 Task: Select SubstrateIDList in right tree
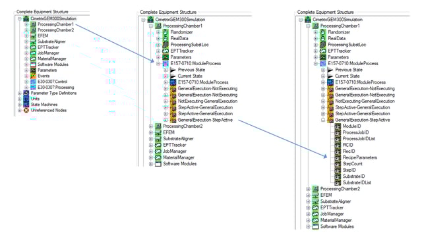click(357, 182)
